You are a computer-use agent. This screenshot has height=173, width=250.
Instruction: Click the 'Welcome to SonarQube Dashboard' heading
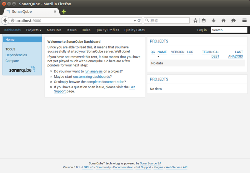[74, 42]
